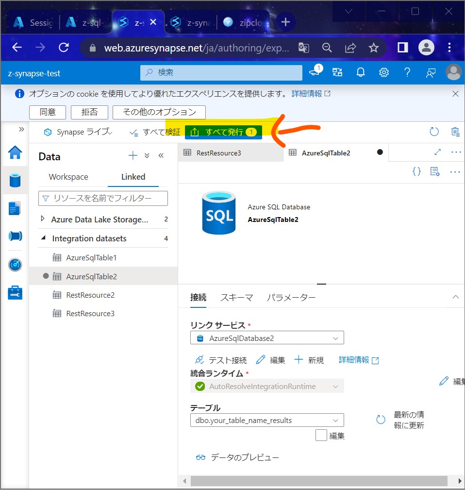Screen dimensions: 465x490
Task: Click 最新の情報に更新 refresh tables
Action: click(400, 420)
